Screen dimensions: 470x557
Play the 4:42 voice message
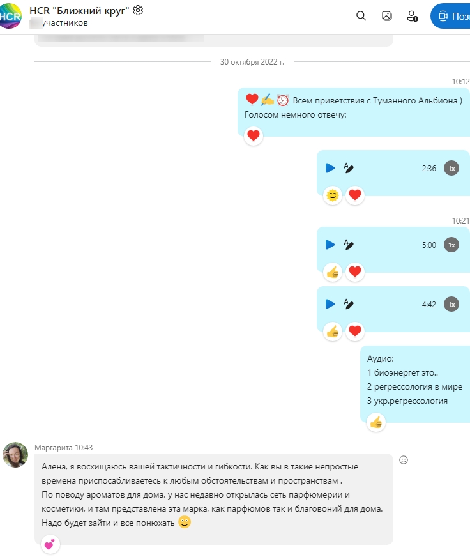tap(330, 304)
